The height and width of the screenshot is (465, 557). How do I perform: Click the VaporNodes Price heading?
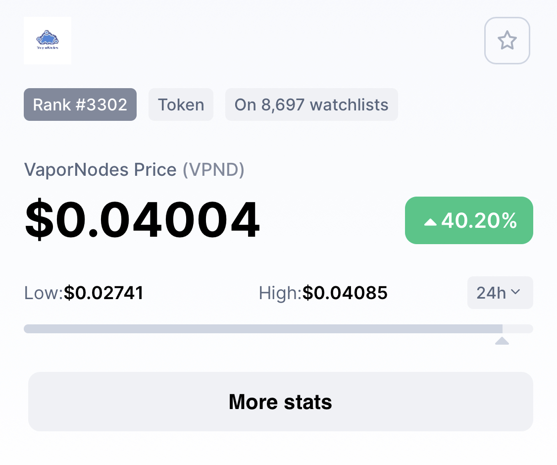[100, 169]
